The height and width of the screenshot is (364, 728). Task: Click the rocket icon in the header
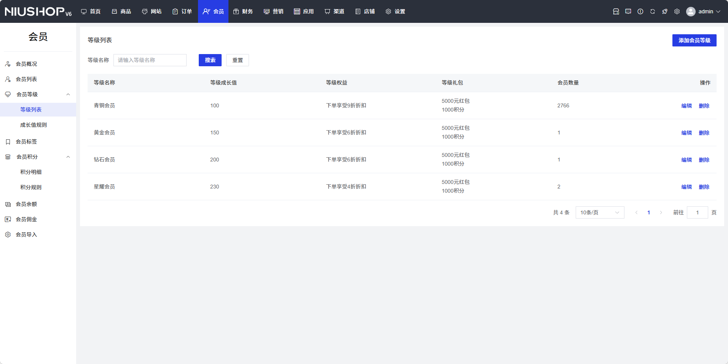point(664,11)
